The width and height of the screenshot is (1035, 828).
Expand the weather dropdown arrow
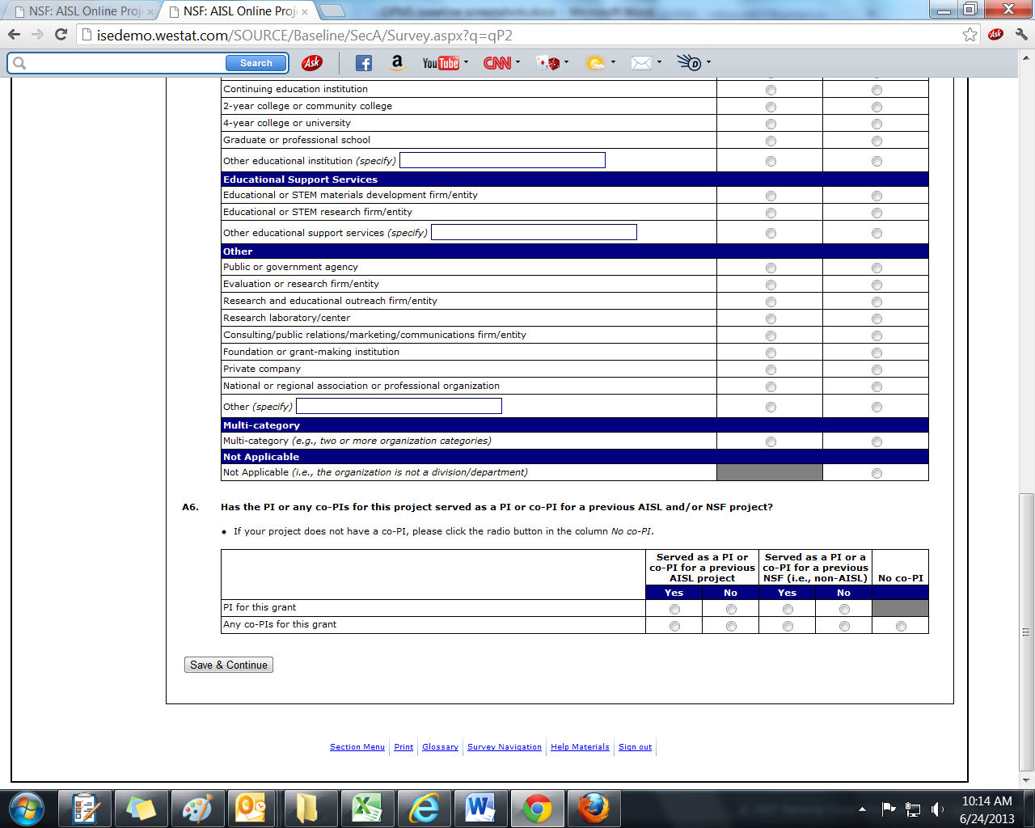click(x=613, y=62)
